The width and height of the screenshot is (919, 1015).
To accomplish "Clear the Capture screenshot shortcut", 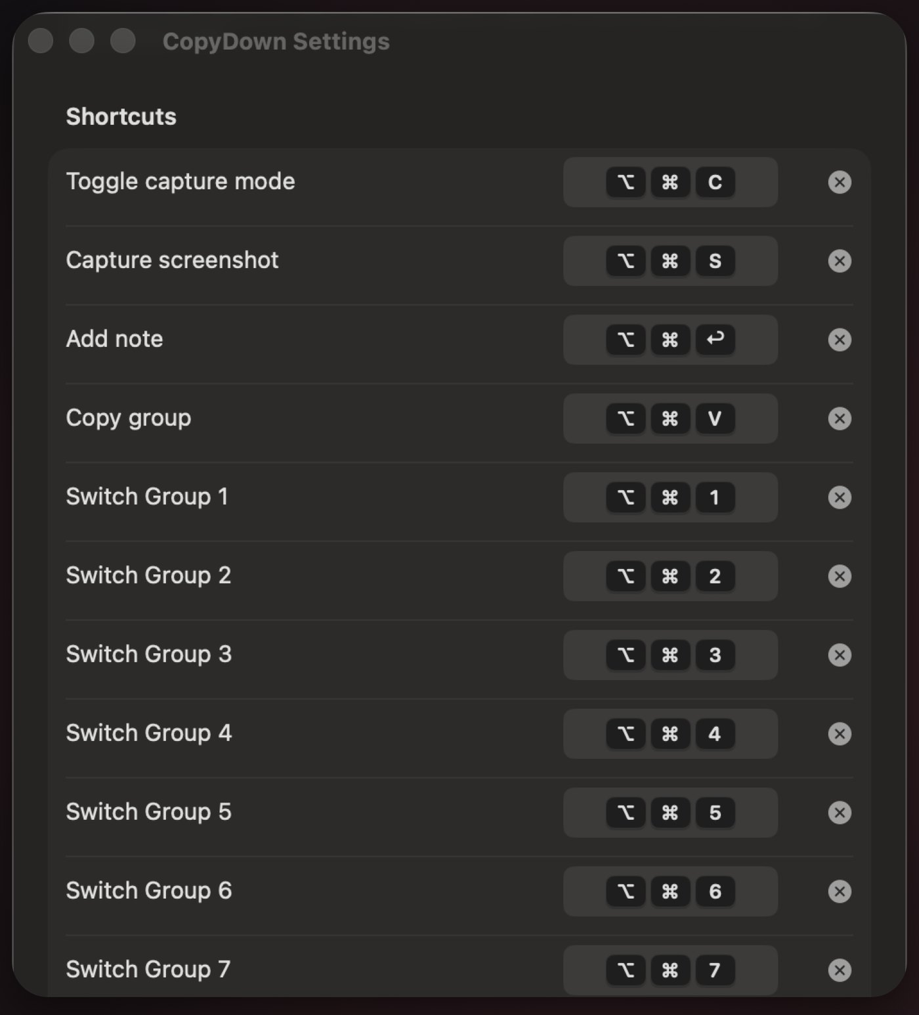I will 840,261.
